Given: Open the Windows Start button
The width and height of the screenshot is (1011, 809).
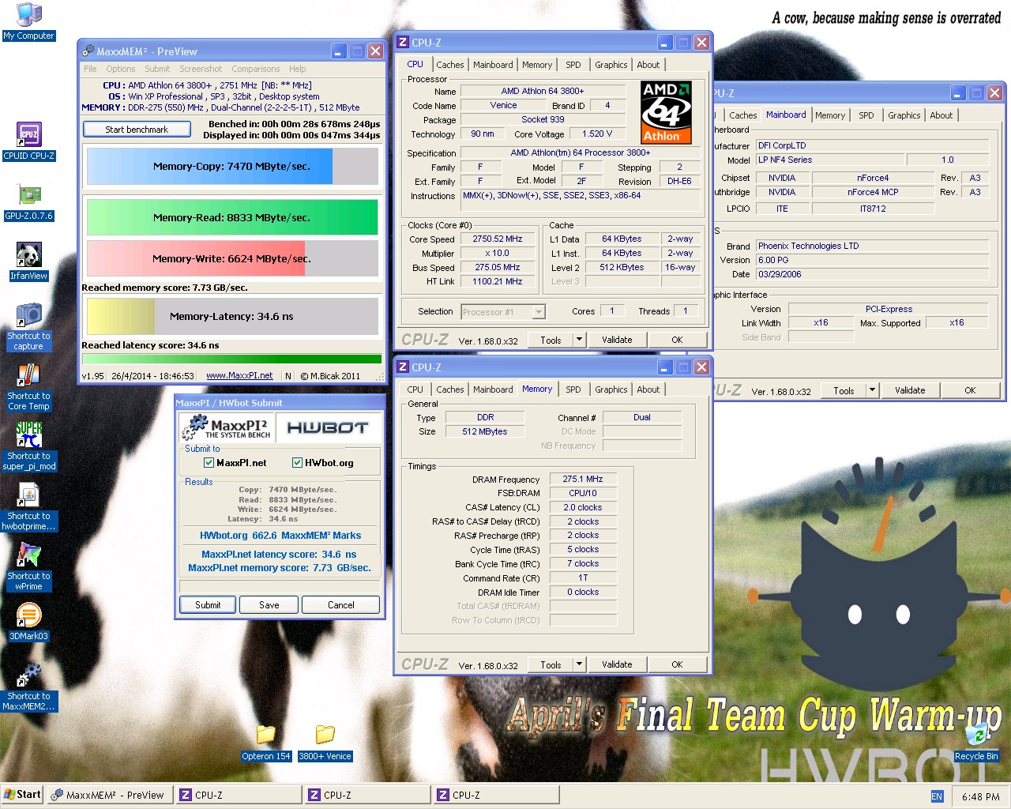Looking at the screenshot, I should (22, 795).
